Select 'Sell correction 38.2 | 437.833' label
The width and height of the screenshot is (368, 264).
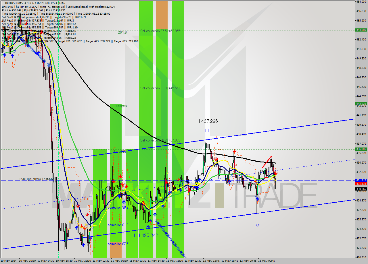[160, 140]
